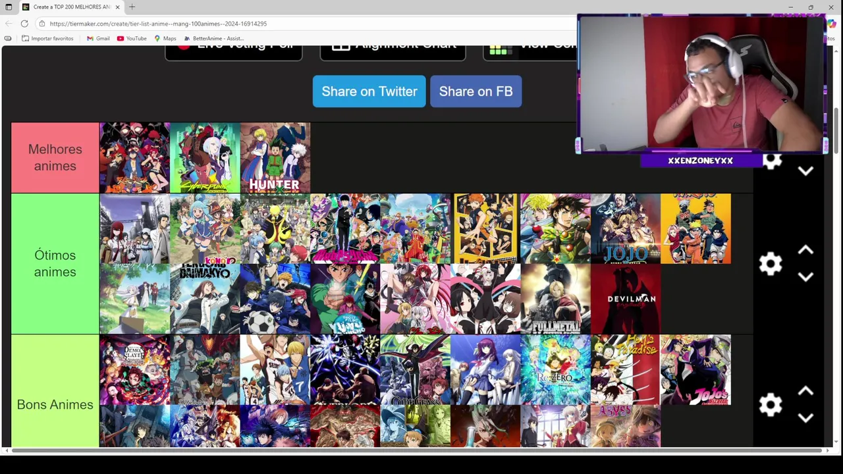Select the Hunter x Hunter poster
Screen dimensions: 843x474
click(x=275, y=157)
